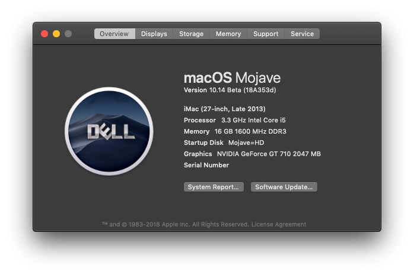
Task: Click the Dell Mojave logo image
Action: pyautogui.click(x=109, y=131)
